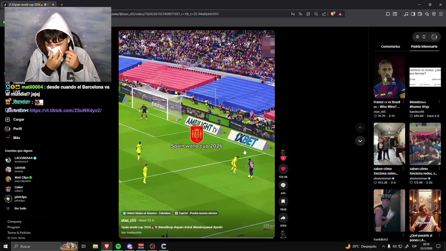Open the Leo AI sparkle icon

click(427, 14)
